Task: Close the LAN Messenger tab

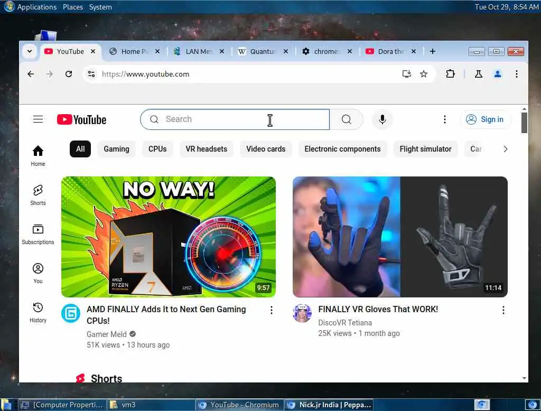Action: (x=222, y=51)
